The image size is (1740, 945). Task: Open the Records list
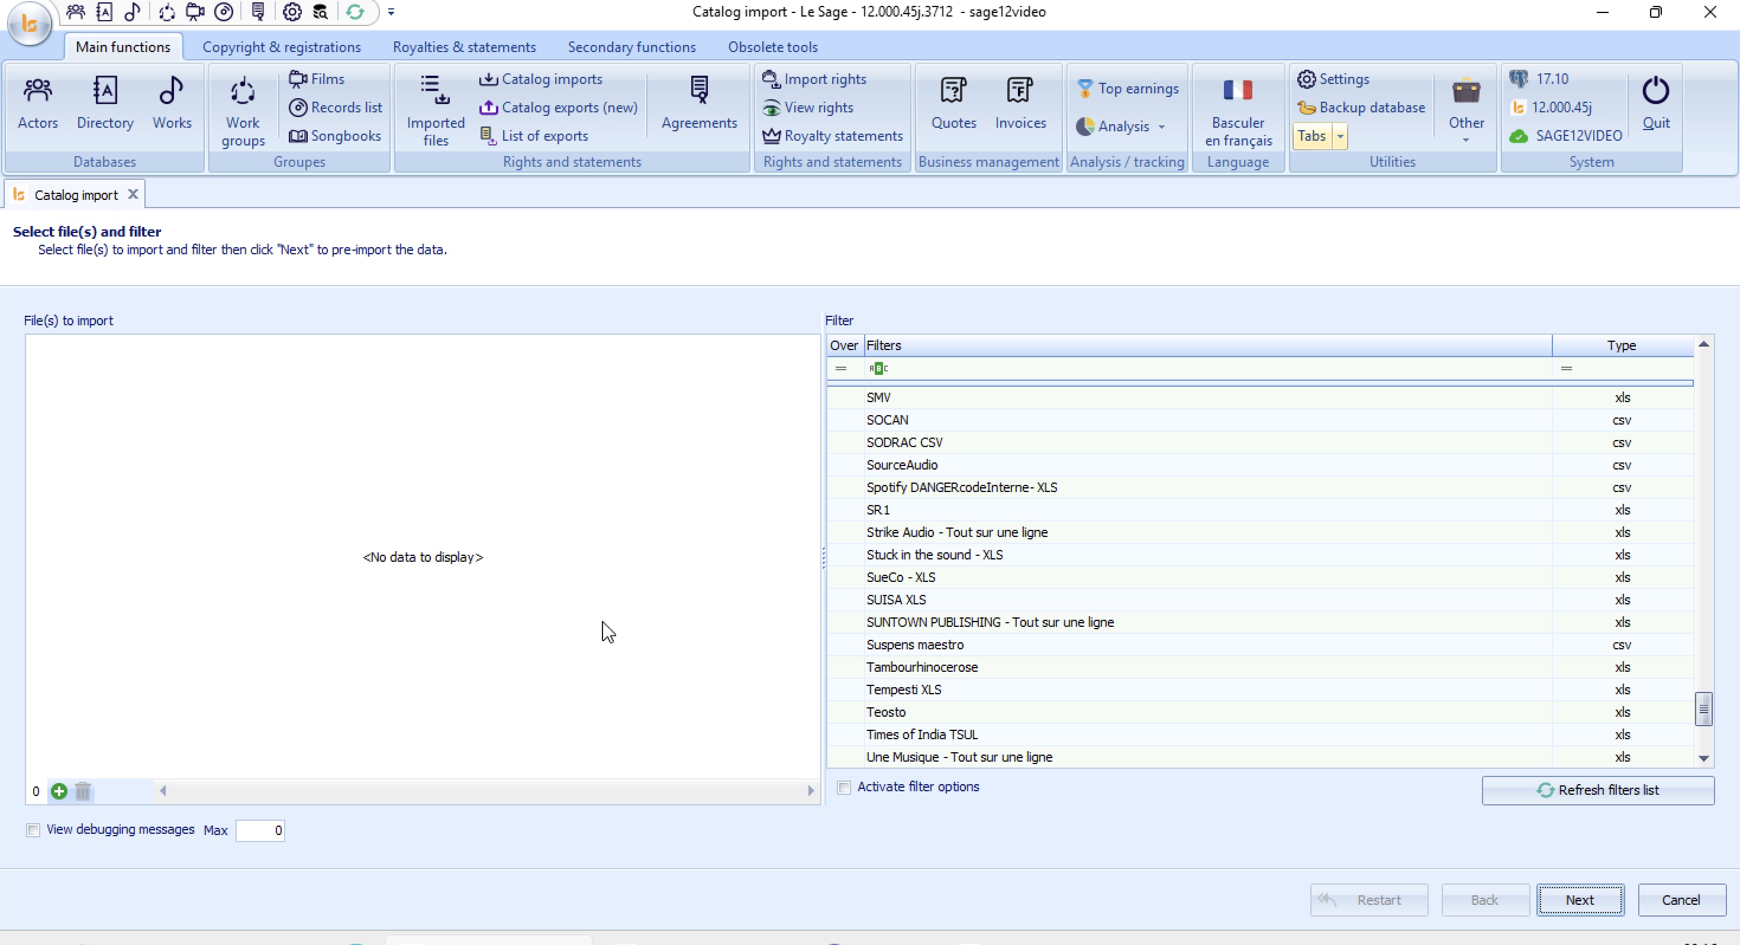tap(335, 107)
